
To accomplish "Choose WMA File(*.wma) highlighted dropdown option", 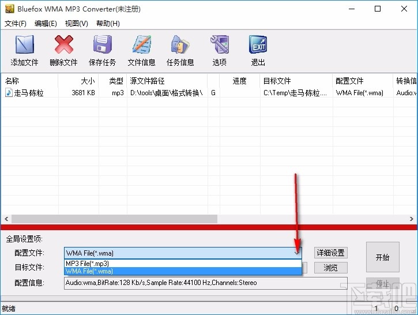I will [183, 271].
